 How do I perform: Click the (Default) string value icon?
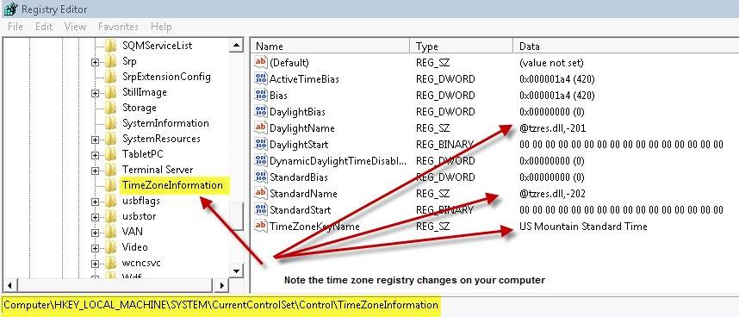tap(261, 62)
